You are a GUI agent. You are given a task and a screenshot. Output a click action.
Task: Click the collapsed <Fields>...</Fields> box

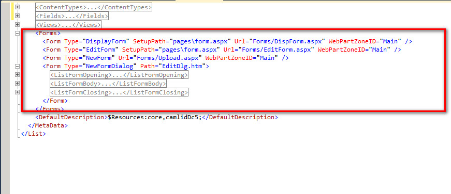click(x=72, y=16)
